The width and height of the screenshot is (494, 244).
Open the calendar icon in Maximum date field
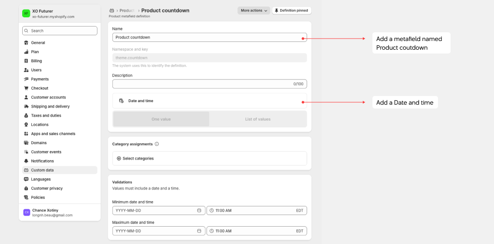199,231
